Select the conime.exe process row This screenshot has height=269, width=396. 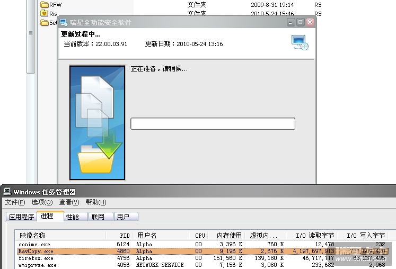click(x=203, y=244)
